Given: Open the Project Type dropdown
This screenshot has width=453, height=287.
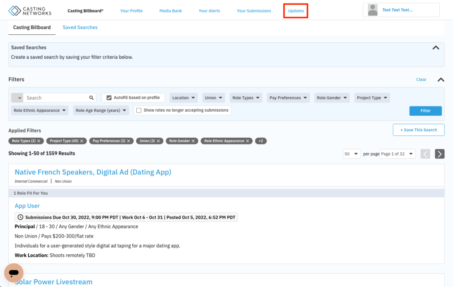Looking at the screenshot, I should coord(372,98).
